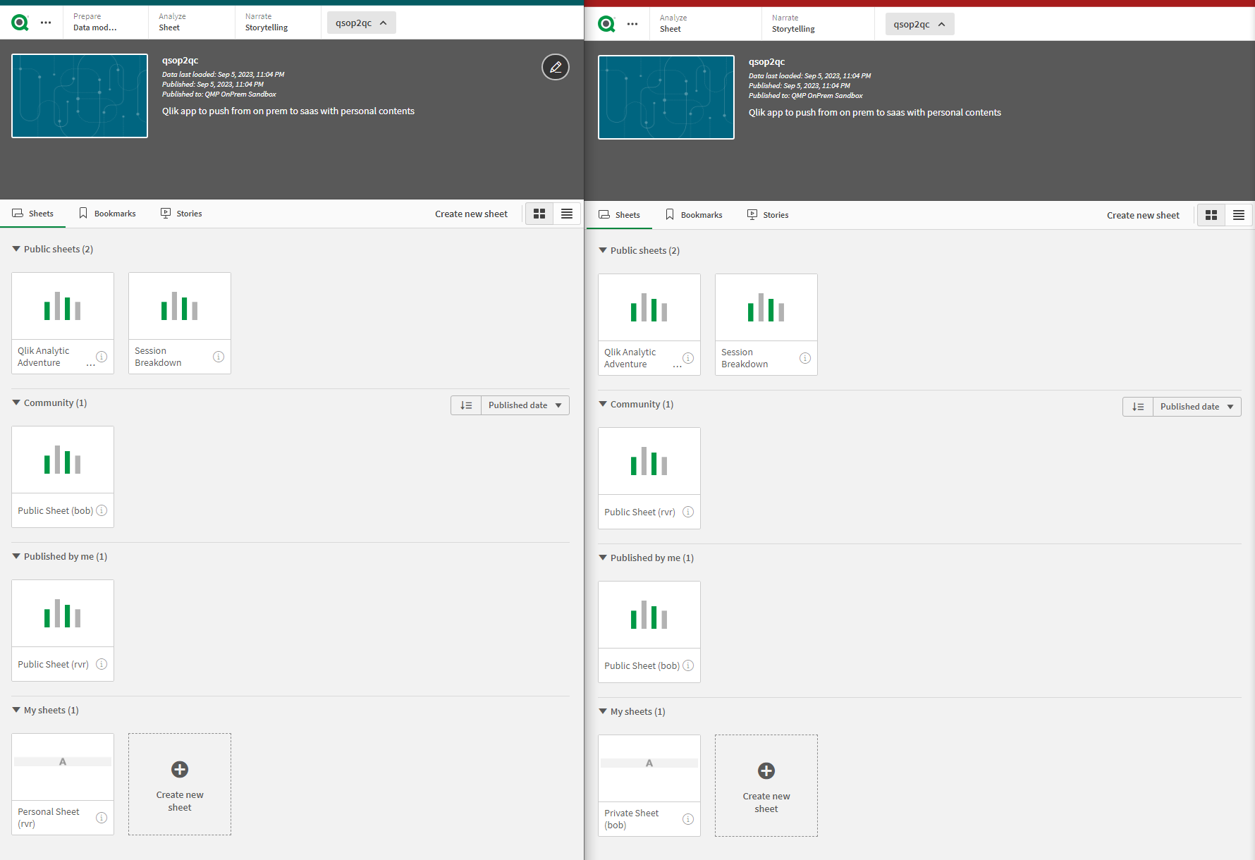Screen dimensions: 1255x860
Task: Select the Bookmarks tab in left window
Action: click(107, 214)
